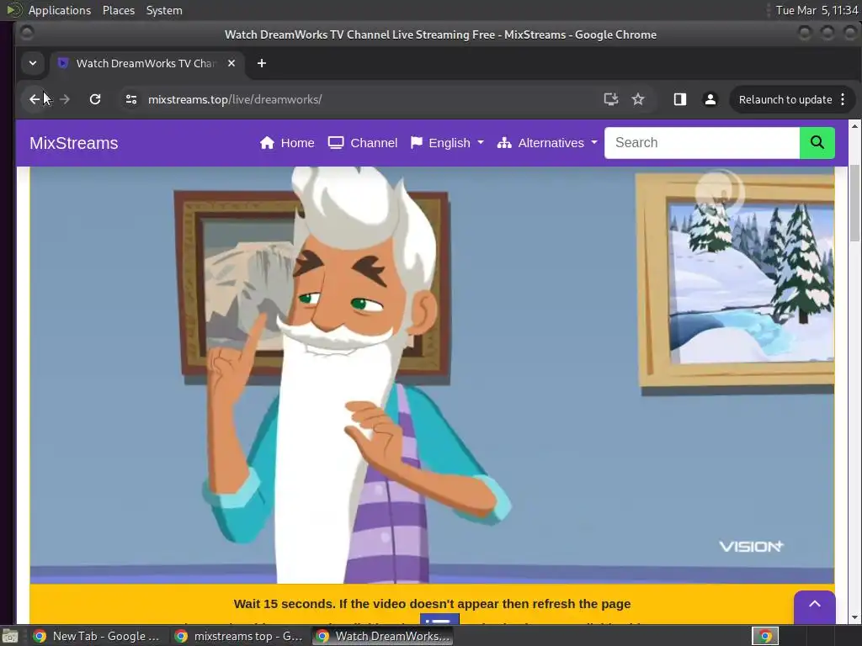862x646 pixels.
Task: Click the address bar URL mixstreams.top
Action: click(235, 99)
